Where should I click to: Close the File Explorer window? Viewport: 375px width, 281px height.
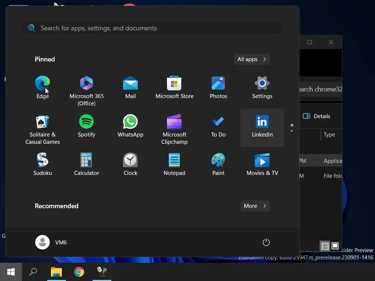[x=331, y=42]
